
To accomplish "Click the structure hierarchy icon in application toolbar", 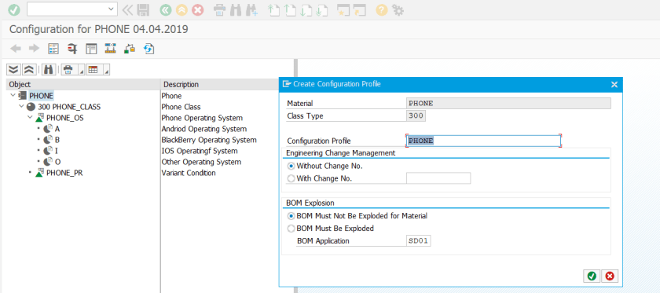I will point(110,49).
